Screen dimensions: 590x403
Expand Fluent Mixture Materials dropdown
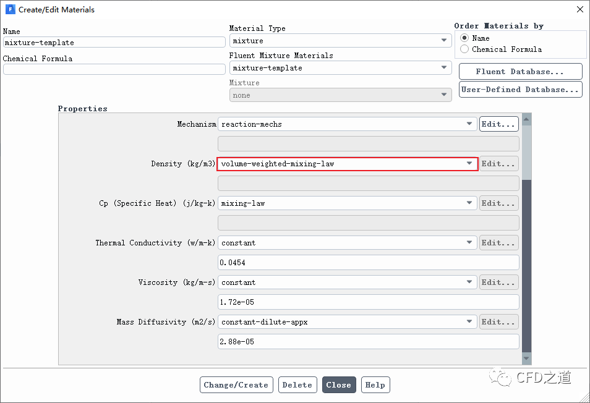coord(340,68)
